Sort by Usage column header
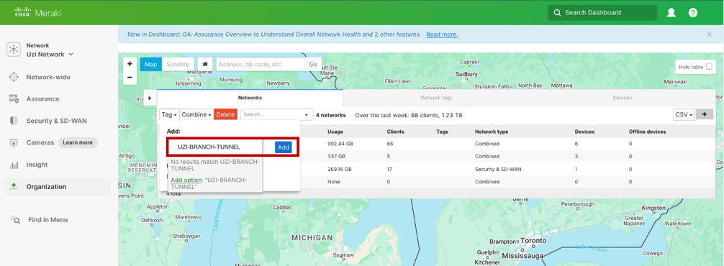This screenshot has height=266, width=724. (335, 132)
